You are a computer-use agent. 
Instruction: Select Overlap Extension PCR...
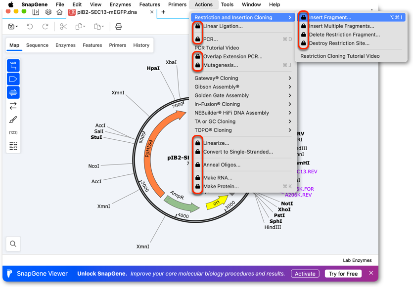point(242,56)
